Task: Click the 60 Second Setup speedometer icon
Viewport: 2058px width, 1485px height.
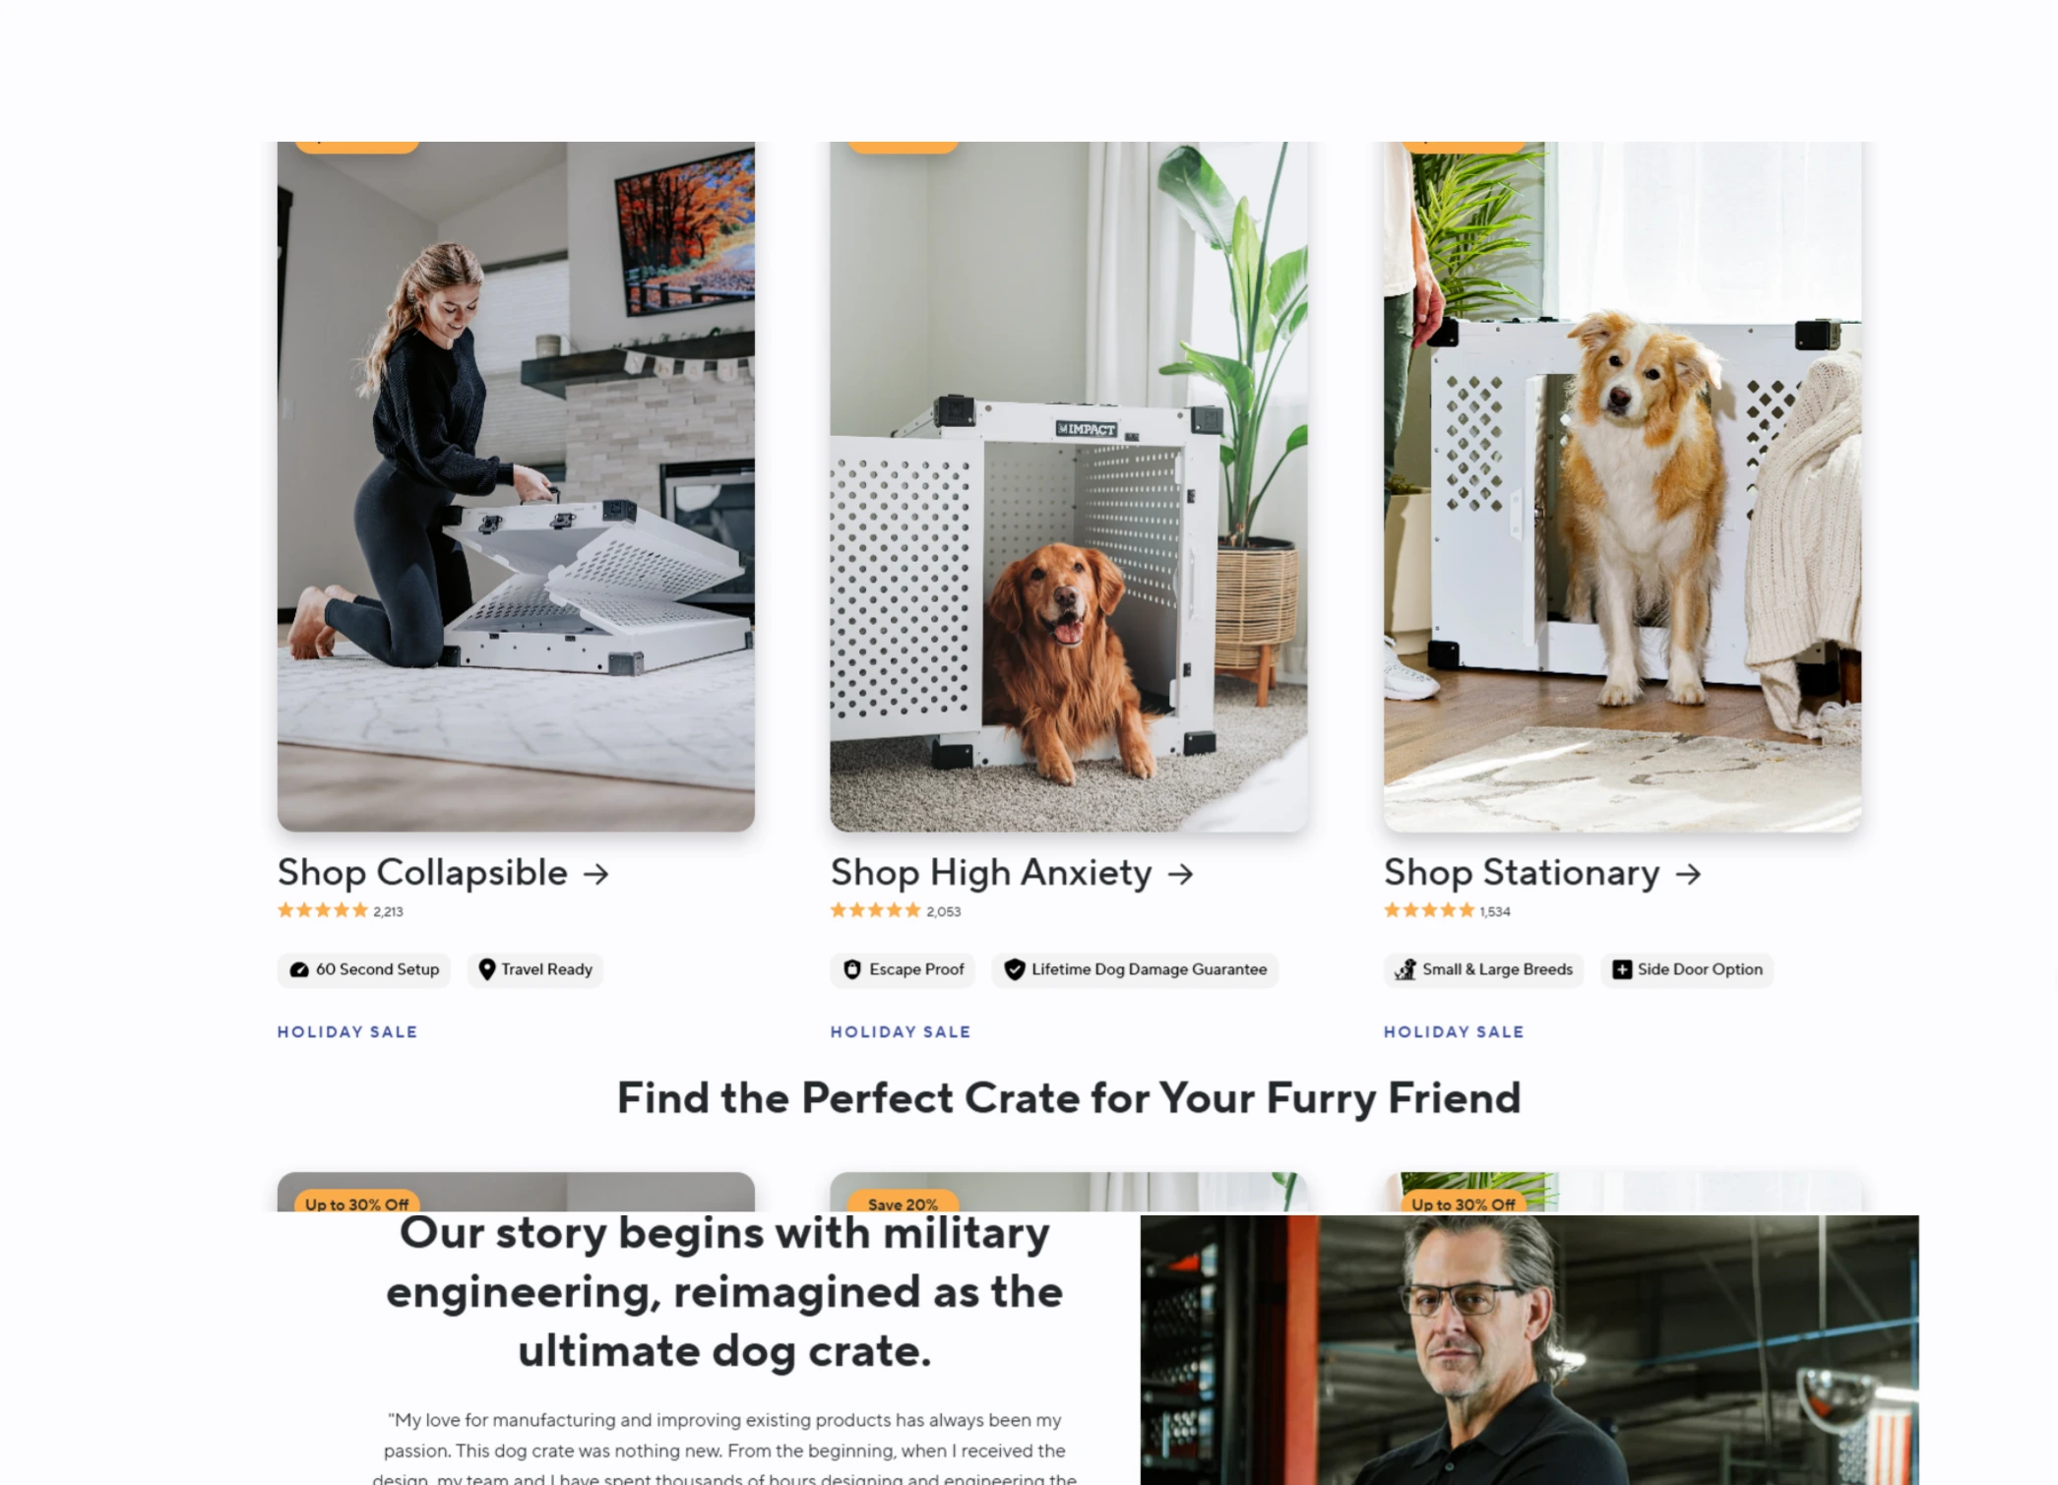Action: coord(299,969)
